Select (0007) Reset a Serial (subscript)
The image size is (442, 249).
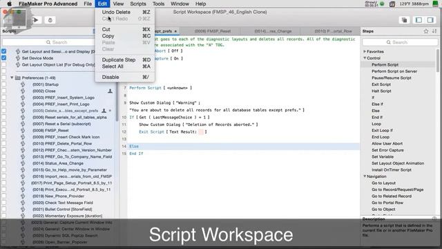pyautogui.click(x=61, y=124)
